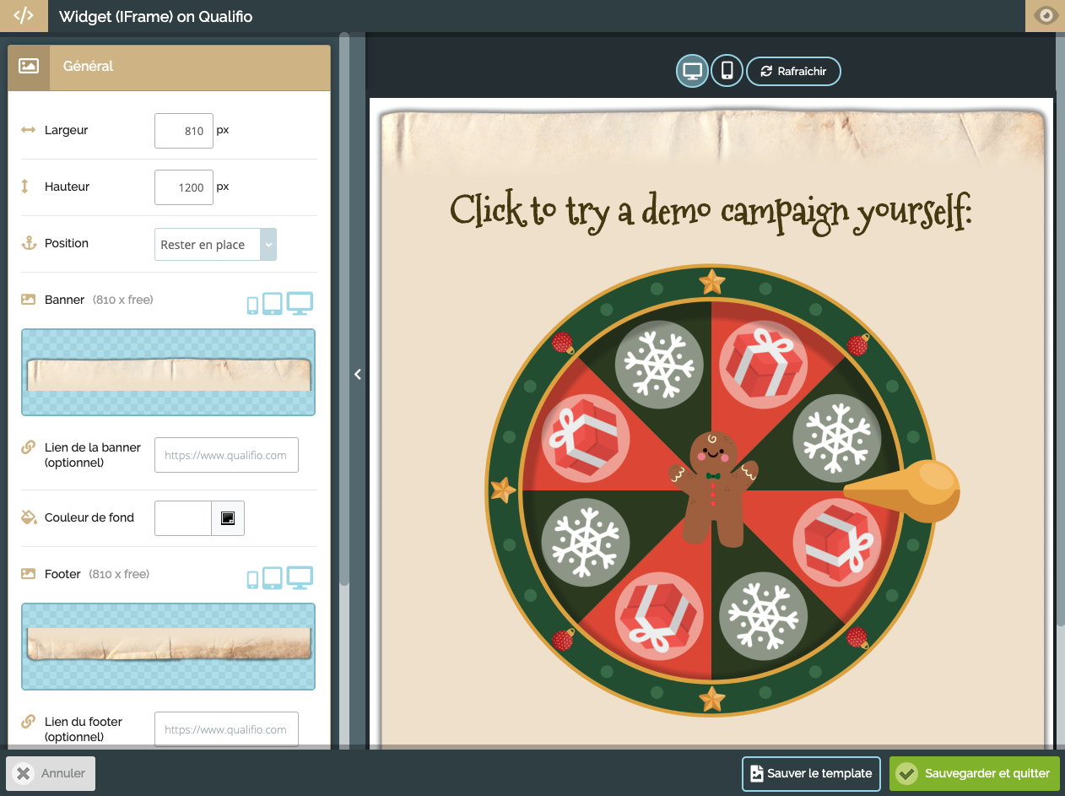Click the Position anchor icon

tap(29, 243)
